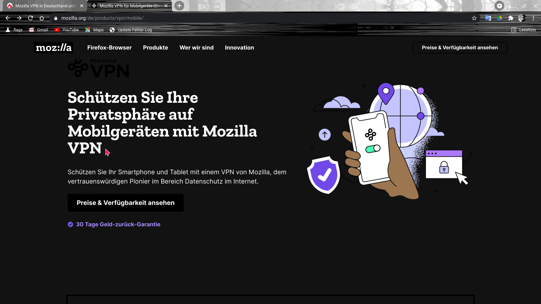The height and width of the screenshot is (304, 541).
Task: Click the header Preise & Verfügbarkeit ansehen button
Action: [x=460, y=48]
